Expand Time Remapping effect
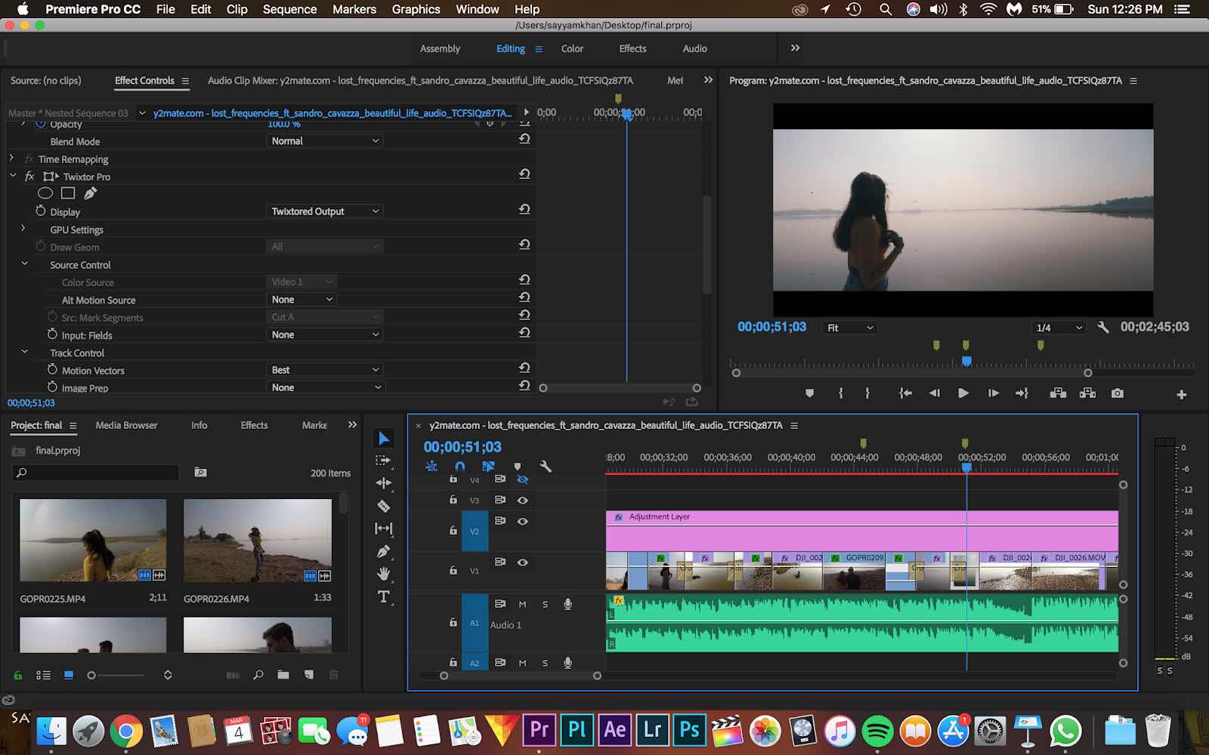The height and width of the screenshot is (755, 1209). pos(11,159)
